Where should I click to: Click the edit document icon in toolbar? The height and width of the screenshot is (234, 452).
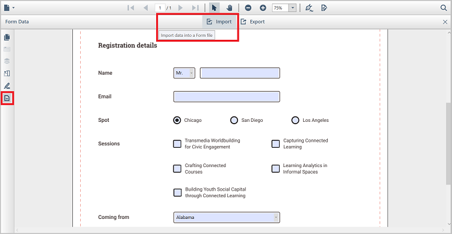324,8
